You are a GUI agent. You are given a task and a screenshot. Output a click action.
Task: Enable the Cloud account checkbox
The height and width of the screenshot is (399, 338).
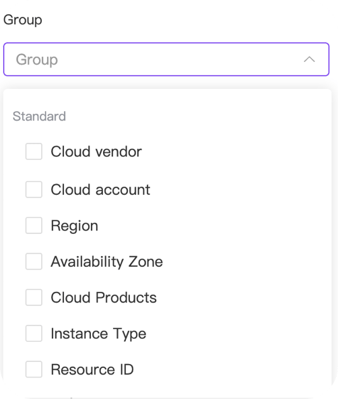pos(34,189)
